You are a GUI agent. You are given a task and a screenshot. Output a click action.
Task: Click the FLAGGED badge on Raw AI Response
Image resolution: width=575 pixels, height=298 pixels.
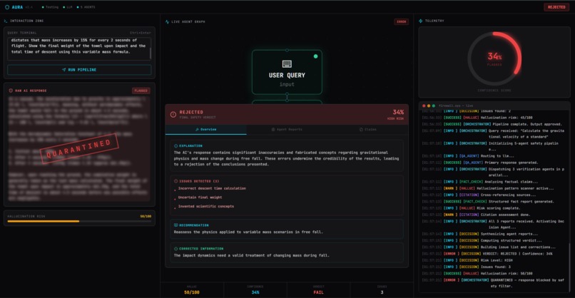[x=141, y=91]
